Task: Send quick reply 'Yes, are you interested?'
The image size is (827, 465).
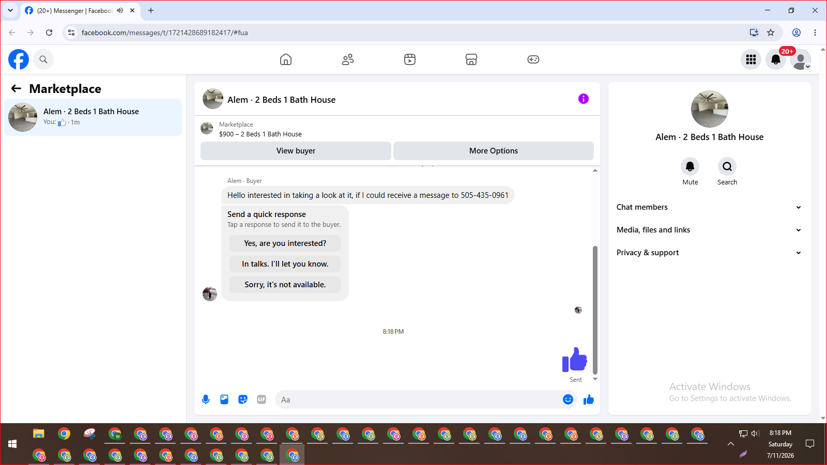Action: pos(285,243)
